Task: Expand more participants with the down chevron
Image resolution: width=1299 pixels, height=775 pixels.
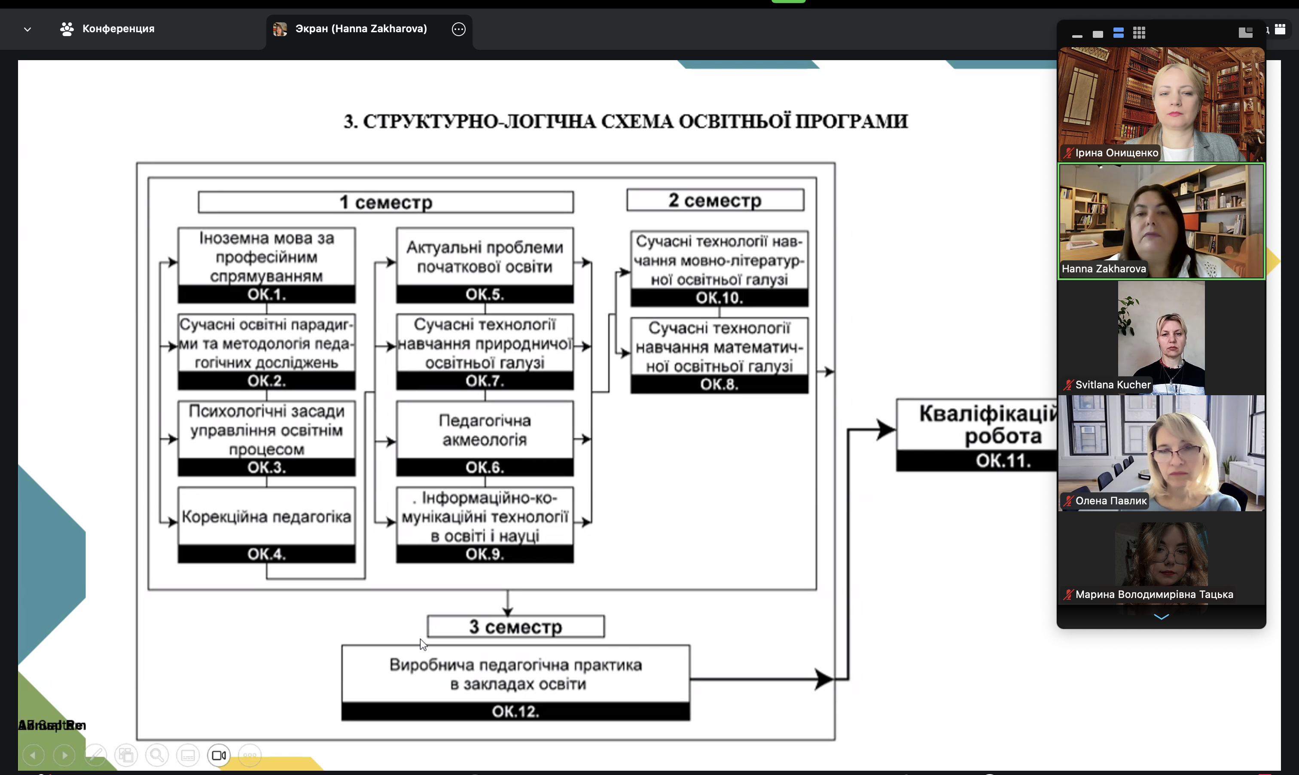Action: coord(1161,617)
